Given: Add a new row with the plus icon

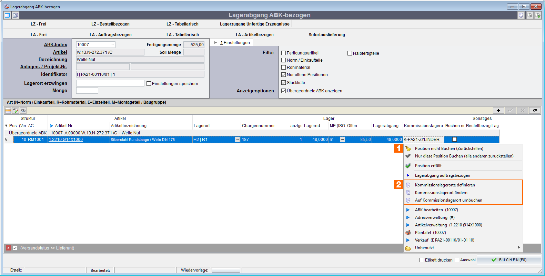Looking at the screenshot, I should pyautogui.click(x=498, y=111).
